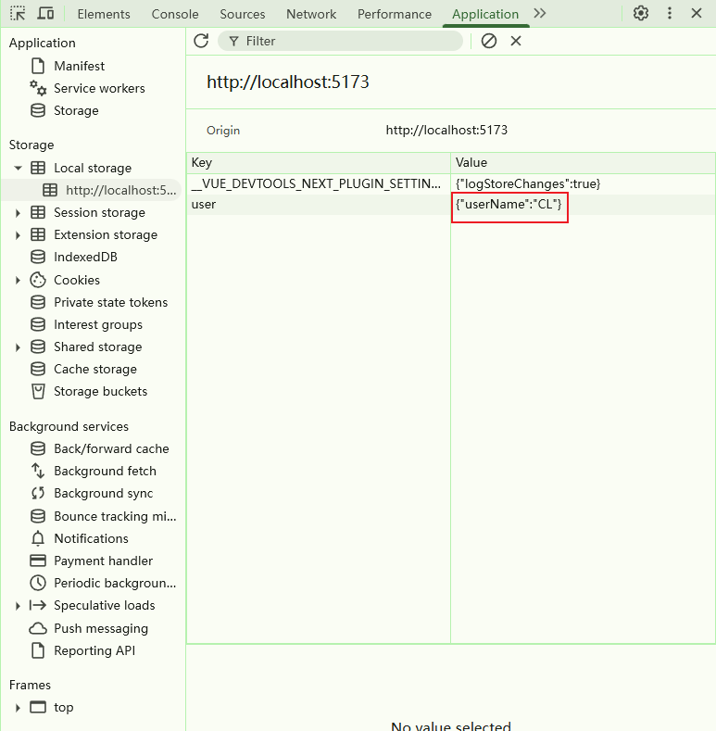This screenshot has width=716, height=731.
Task: Click the Cookies icon
Action: (38, 280)
